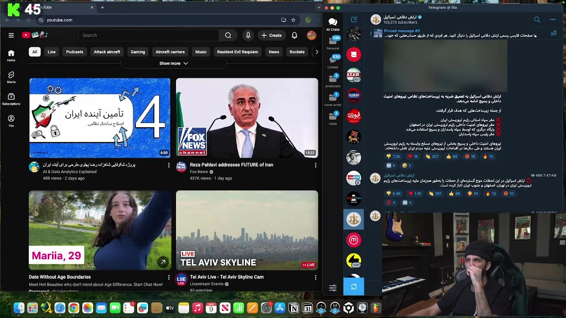Open the YouTube hamburger guide menu
Viewport: 566px width, 318px height.
(x=11, y=35)
